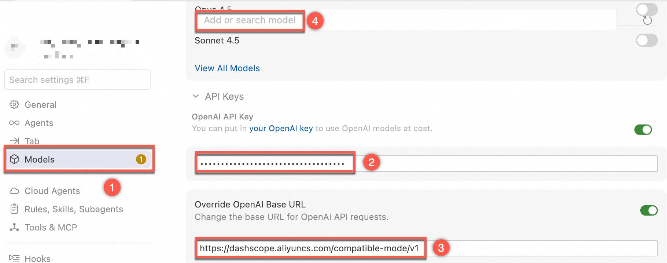Screen dimensions: 667x263
Task: Turn off the OpenAI API Key toggle
Action: 643,130
